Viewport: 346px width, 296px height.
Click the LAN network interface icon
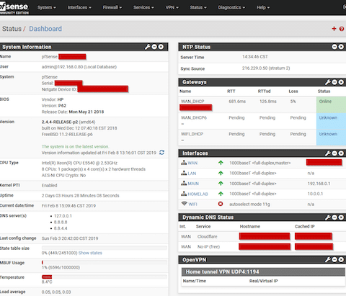(184, 173)
